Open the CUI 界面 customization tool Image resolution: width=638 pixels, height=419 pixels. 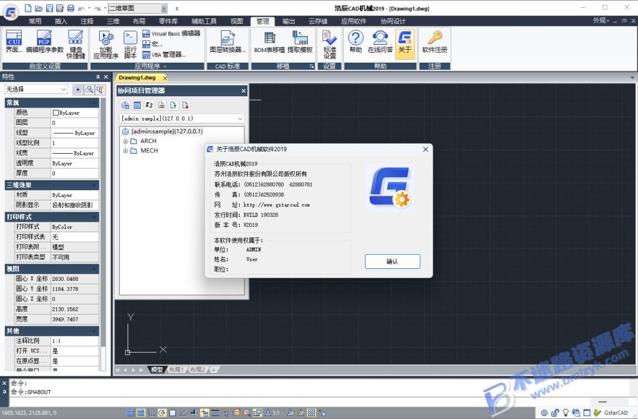[14, 42]
